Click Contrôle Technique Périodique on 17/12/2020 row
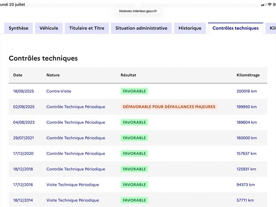Image resolution: width=276 pixels, height=207 pixels. point(76,154)
